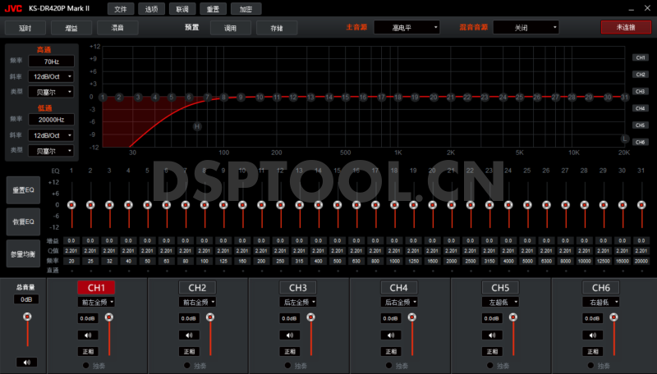Open the 文件 menu
Image resolution: width=657 pixels, height=374 pixels.
pos(121,8)
